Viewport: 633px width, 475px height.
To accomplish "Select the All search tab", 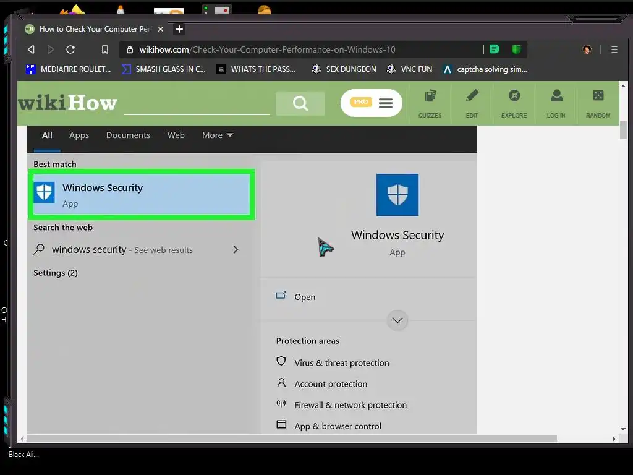I will (x=47, y=135).
